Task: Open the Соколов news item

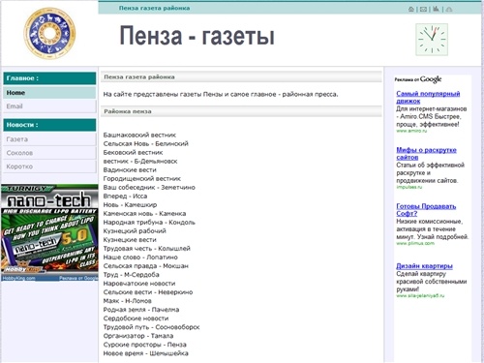Action: coord(49,153)
